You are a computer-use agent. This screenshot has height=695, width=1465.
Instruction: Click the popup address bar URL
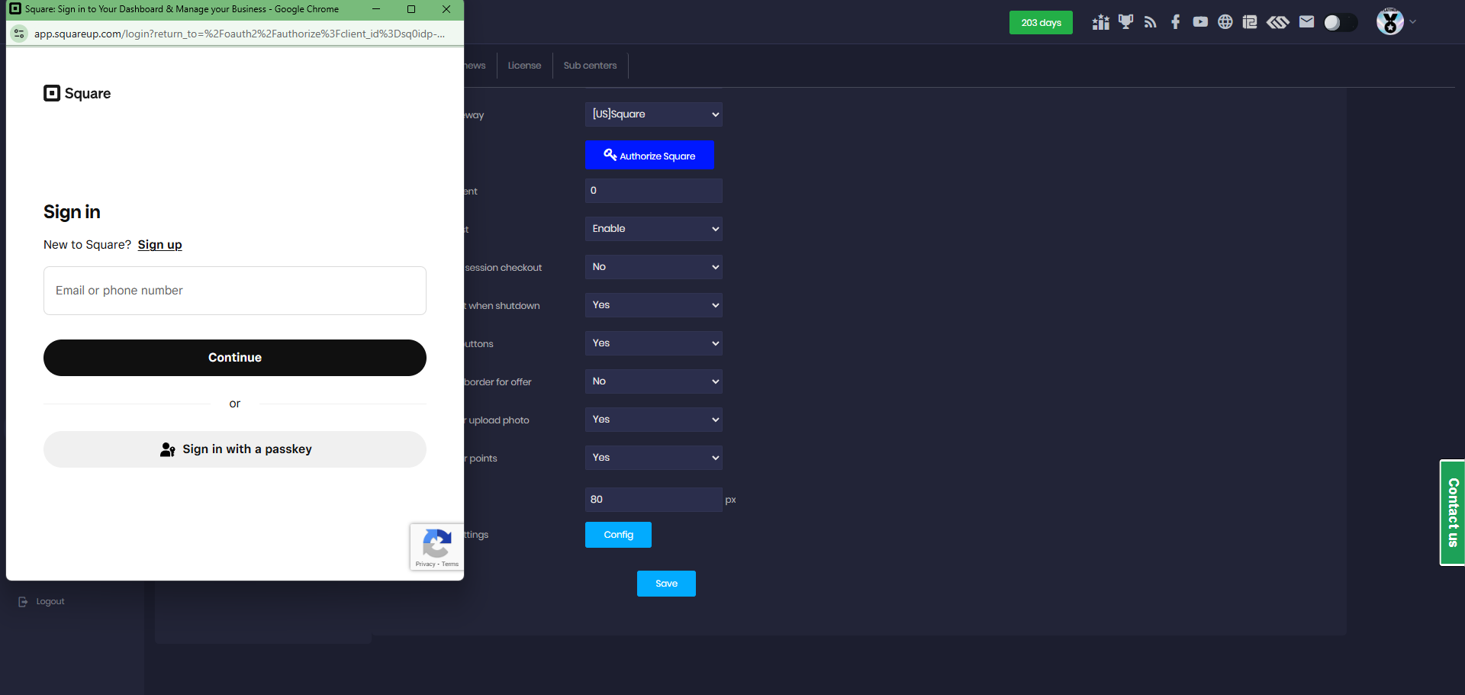click(240, 34)
